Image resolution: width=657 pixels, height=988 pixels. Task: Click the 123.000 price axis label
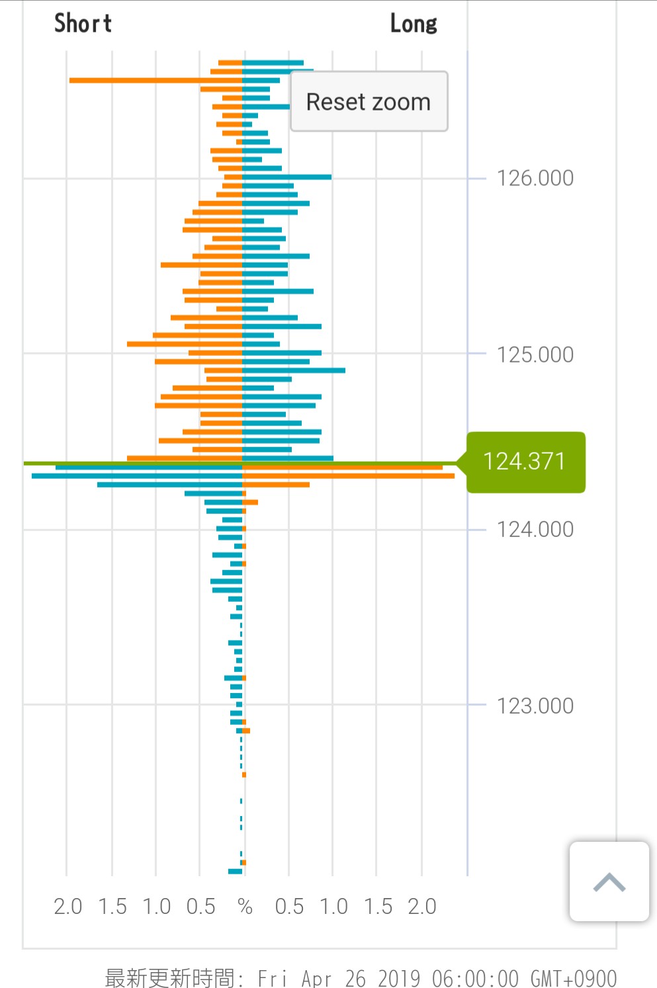[x=535, y=706]
